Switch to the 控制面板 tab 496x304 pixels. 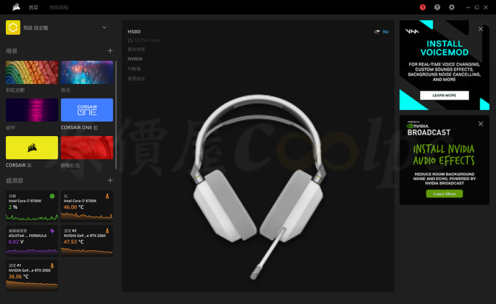click(x=59, y=7)
